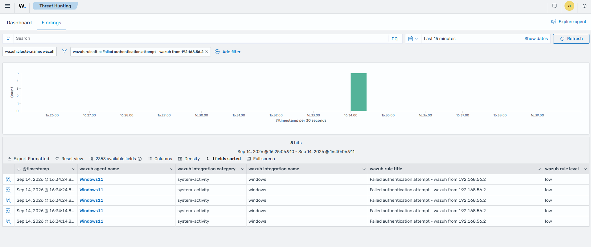Open the saved queries icon by Search
The width and height of the screenshot is (591, 247).
[8, 39]
